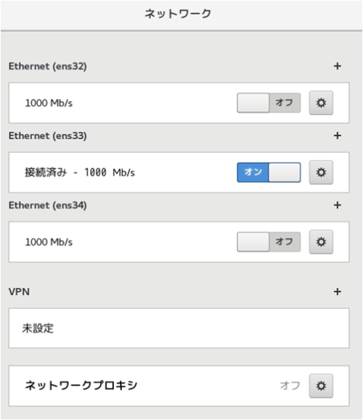Turn off the connected ens33 switch
Image resolution: width=363 pixels, height=420 pixels.
269,172
